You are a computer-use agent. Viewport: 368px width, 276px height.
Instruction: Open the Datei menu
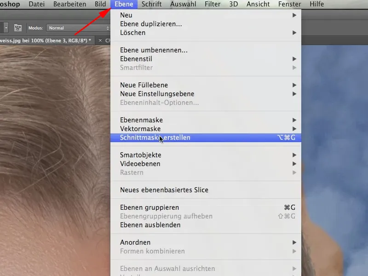(x=37, y=4)
